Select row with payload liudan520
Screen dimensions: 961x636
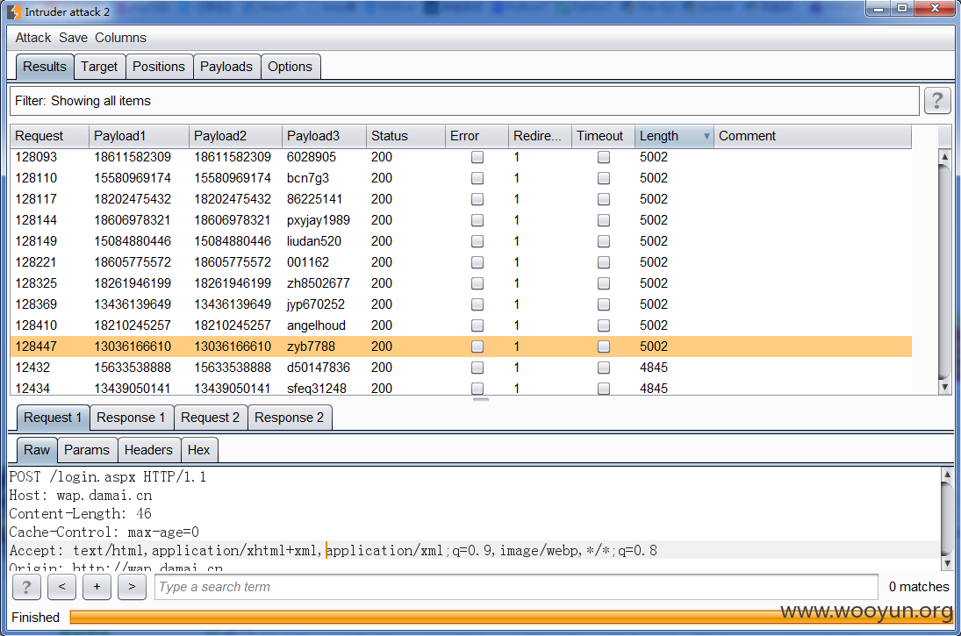pyautogui.click(x=461, y=241)
